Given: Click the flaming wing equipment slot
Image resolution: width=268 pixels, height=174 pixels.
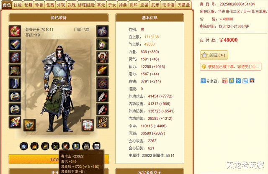Looking at the screenshot, I should coord(102,70).
